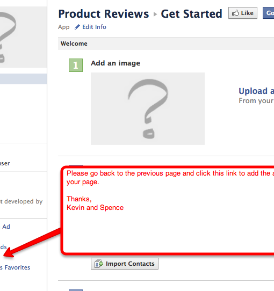Select the highlighted item in the left sidebar

pyautogui.click(x=23, y=79)
